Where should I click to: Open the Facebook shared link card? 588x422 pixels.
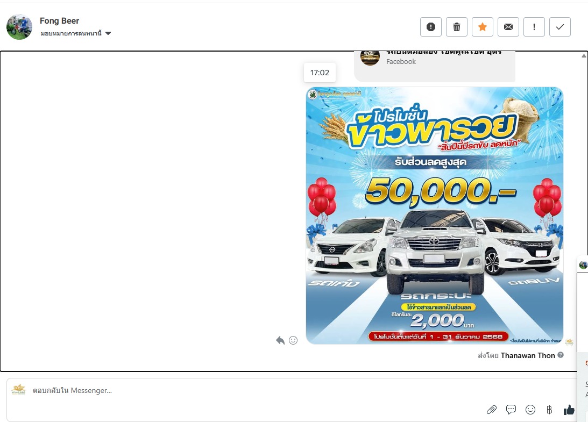[x=435, y=66]
